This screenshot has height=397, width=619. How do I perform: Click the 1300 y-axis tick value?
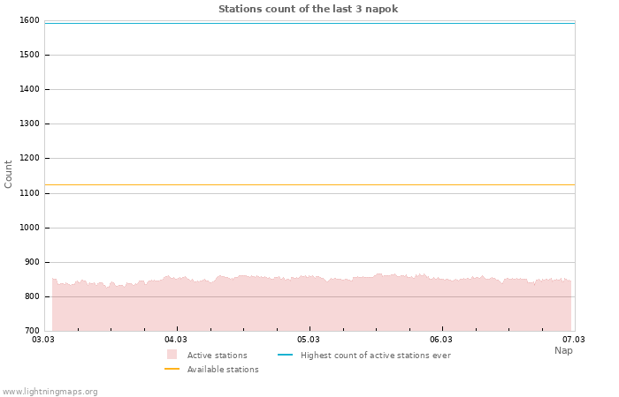click(x=29, y=124)
